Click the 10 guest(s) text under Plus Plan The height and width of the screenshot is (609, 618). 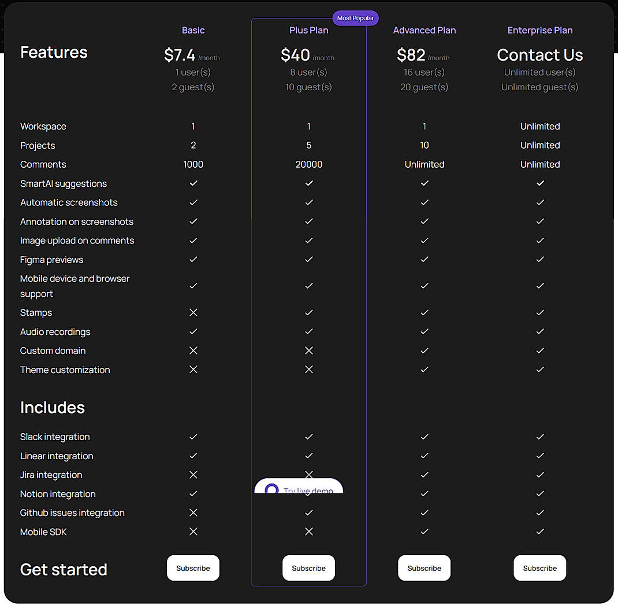(x=308, y=87)
